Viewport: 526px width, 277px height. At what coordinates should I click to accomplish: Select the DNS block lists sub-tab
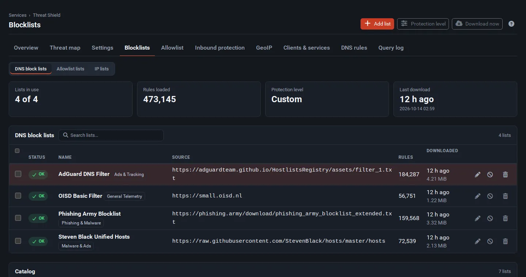(31, 69)
